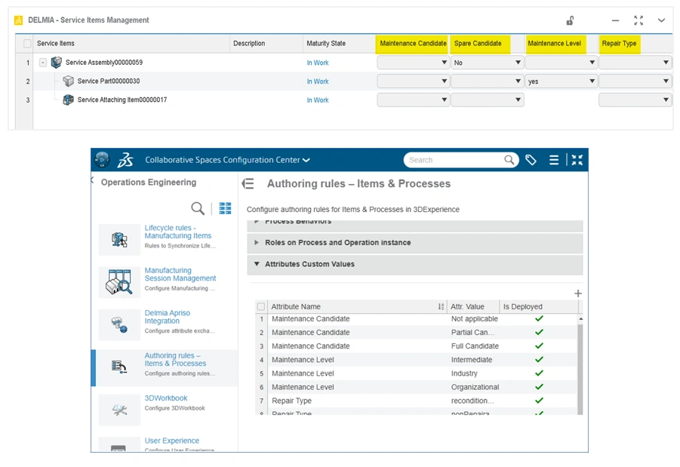Click the Repair Type column header

click(619, 43)
